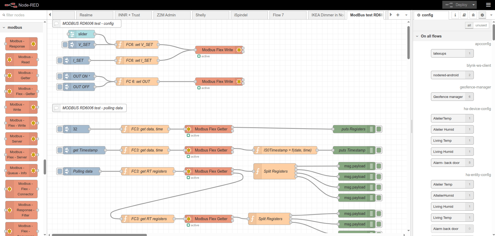Trigger the OUT OFF inject node button
495x236 pixels.
[x=60, y=87]
